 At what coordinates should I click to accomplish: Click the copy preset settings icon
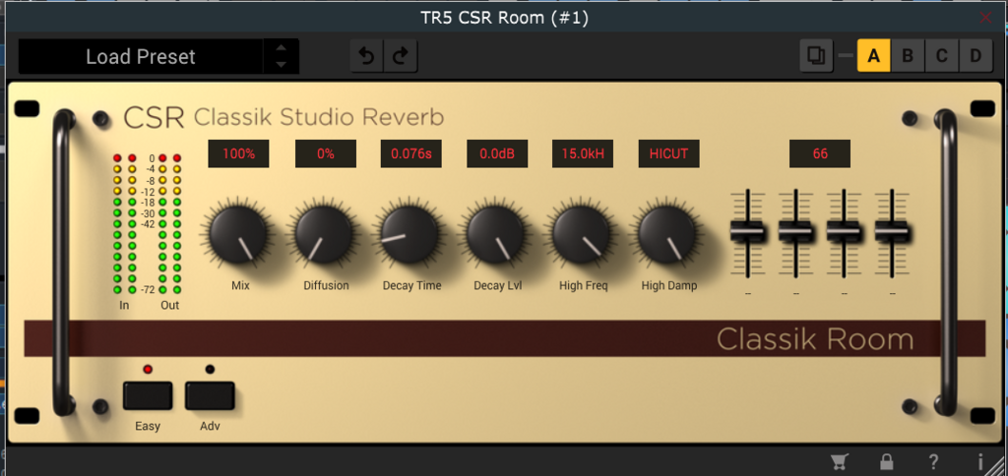816,56
